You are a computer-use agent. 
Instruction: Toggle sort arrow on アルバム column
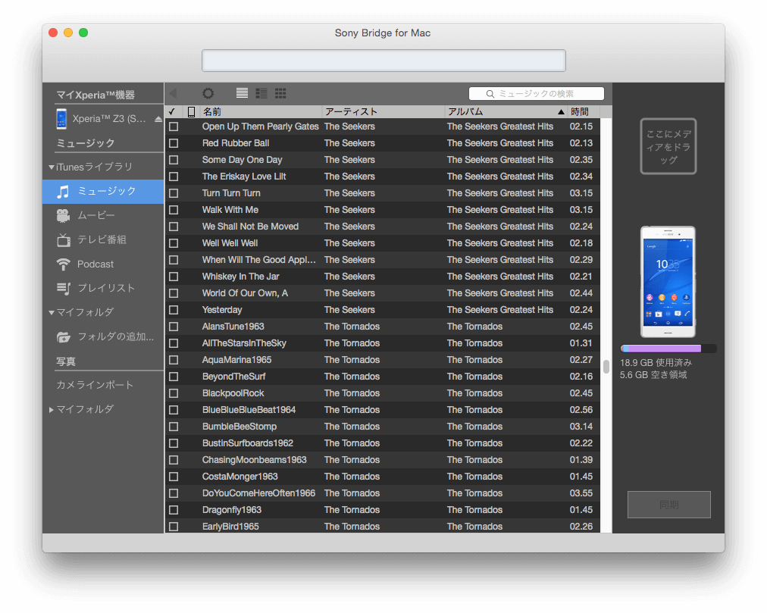[561, 112]
